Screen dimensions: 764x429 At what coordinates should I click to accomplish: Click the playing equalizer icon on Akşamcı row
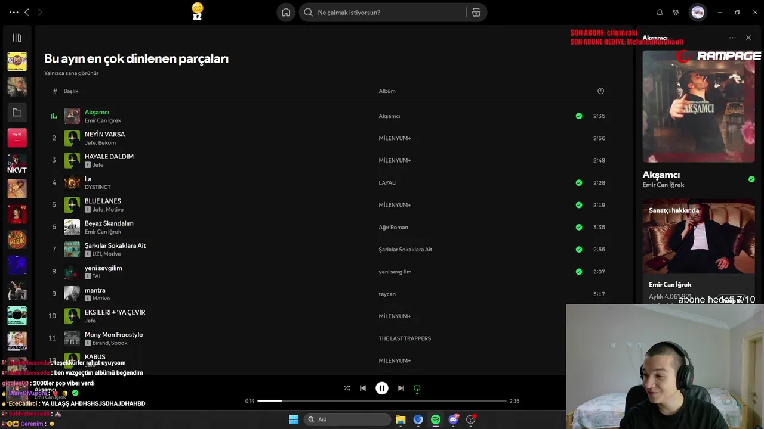click(x=54, y=116)
